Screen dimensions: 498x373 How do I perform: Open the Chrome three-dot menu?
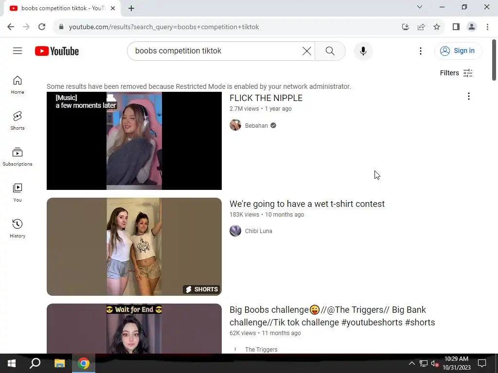487,27
